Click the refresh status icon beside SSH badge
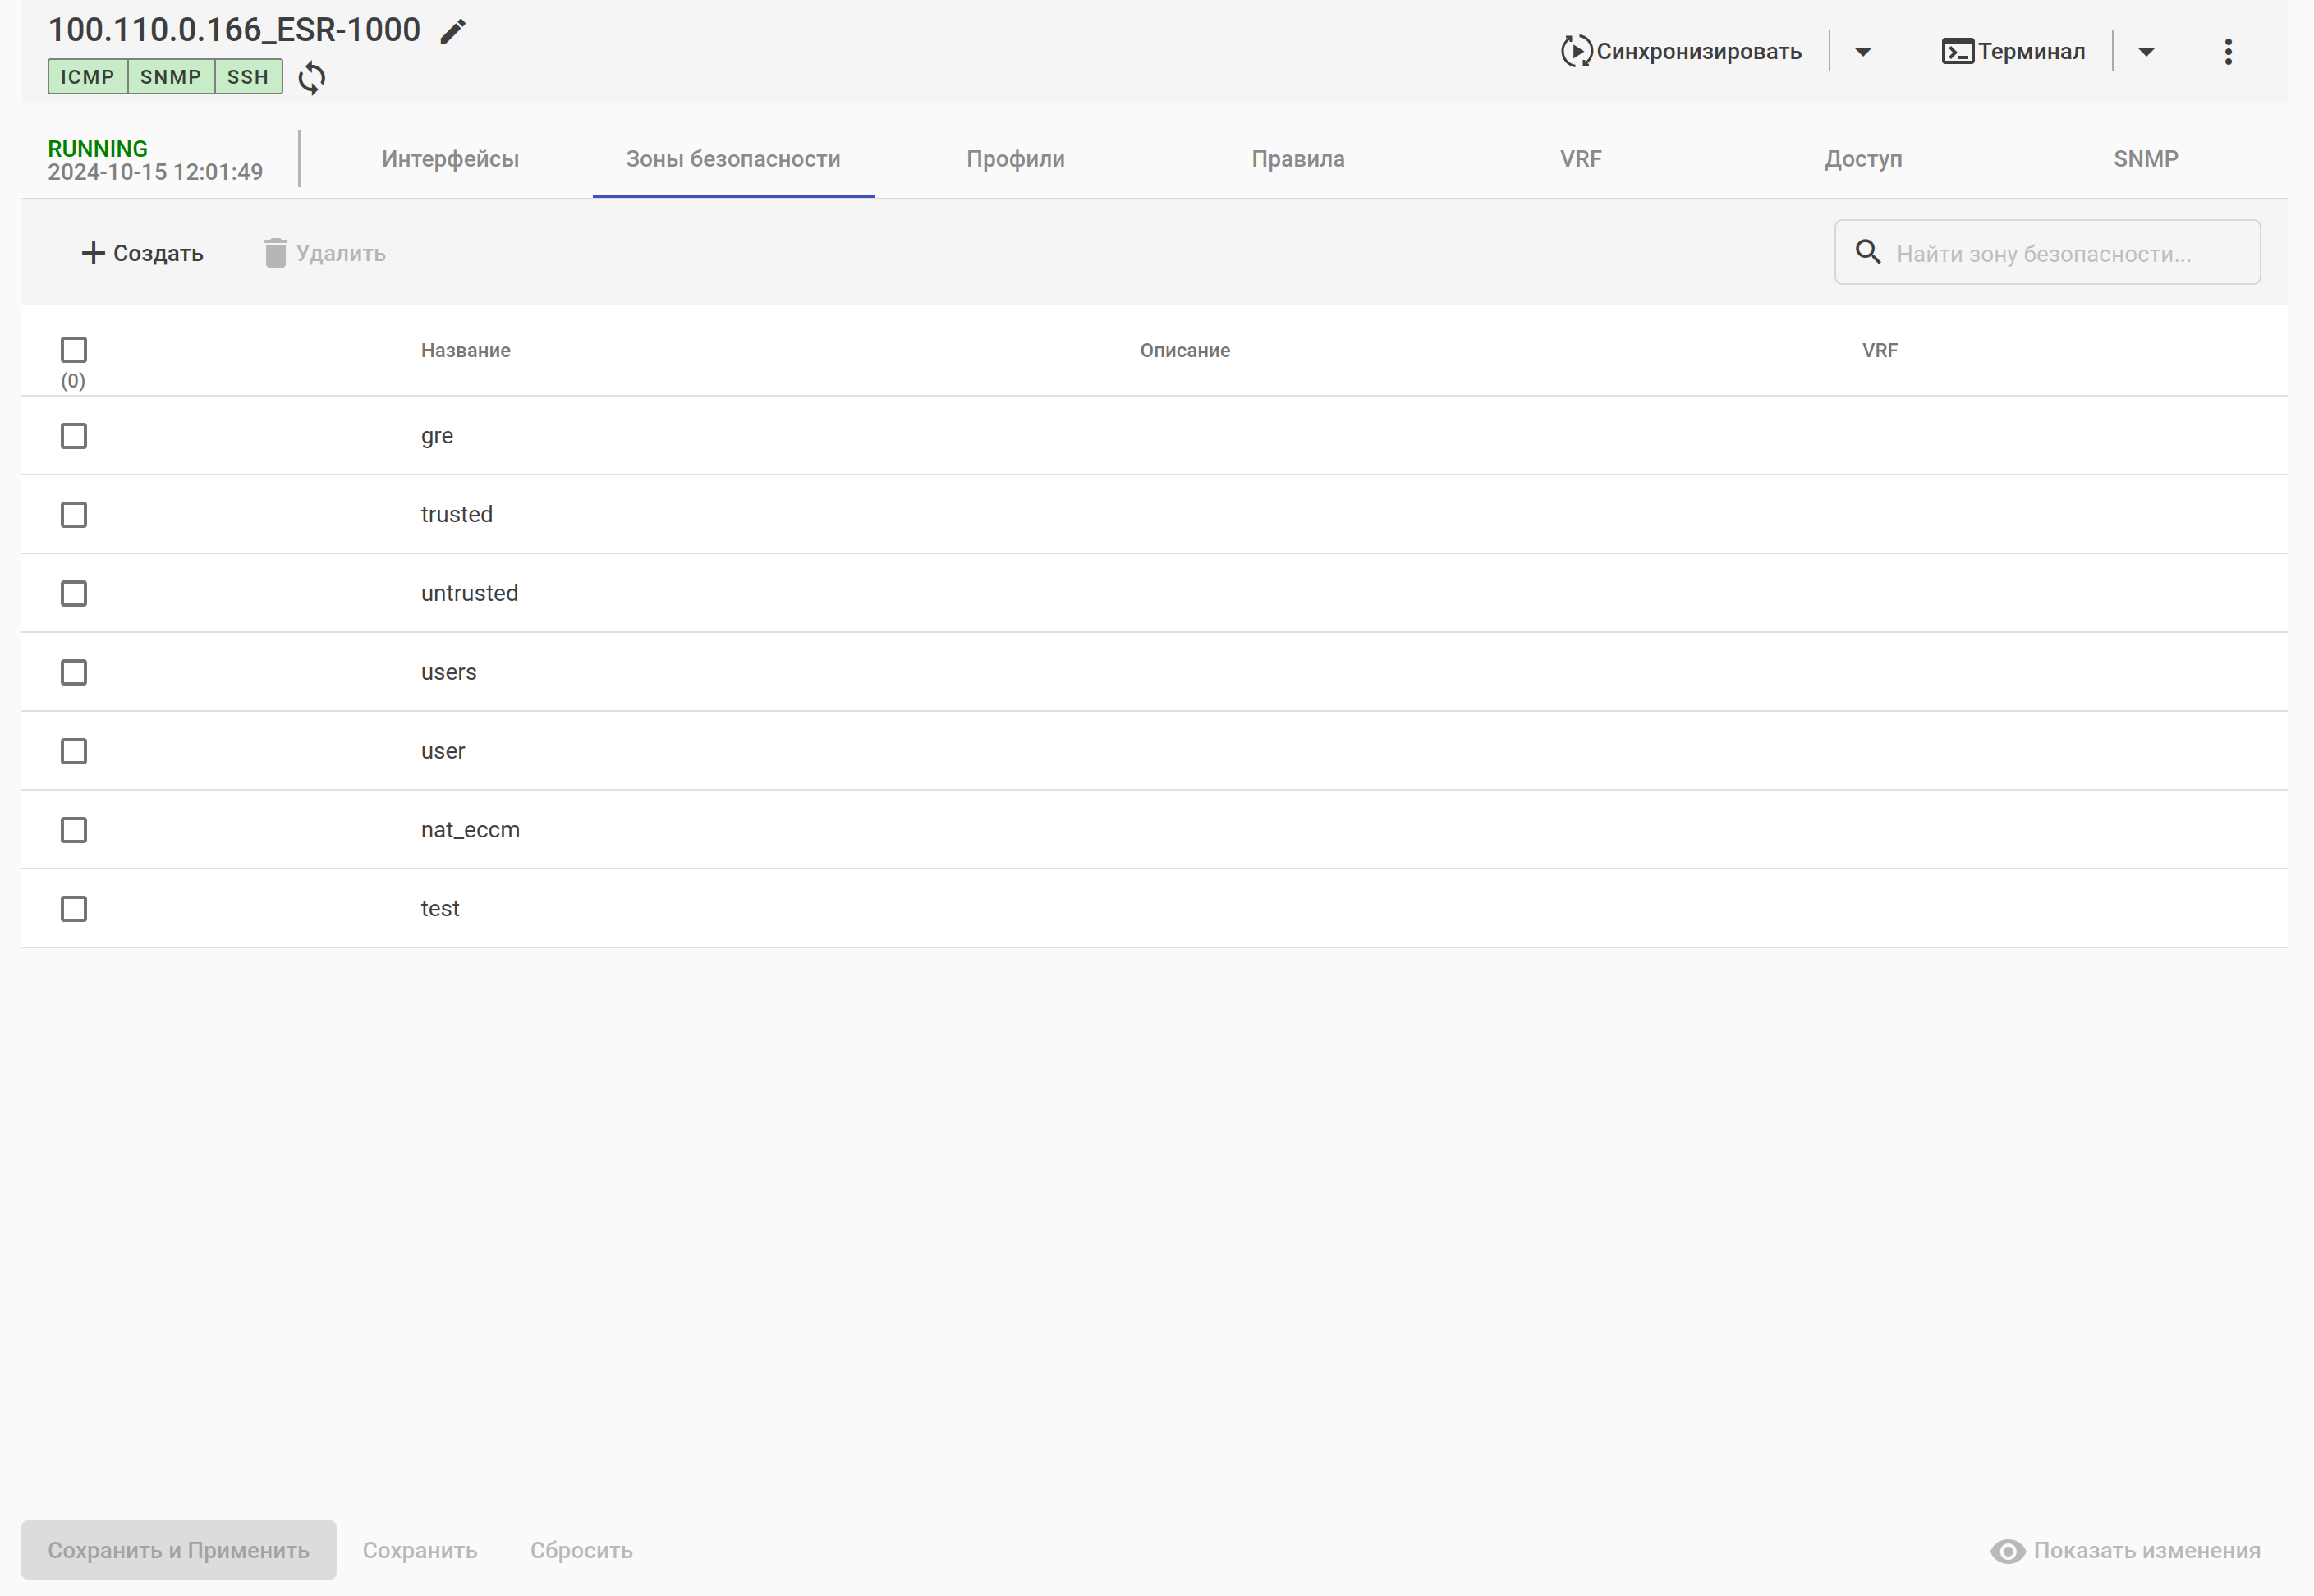Viewport: 2314px width, 1596px height. pos(312,77)
